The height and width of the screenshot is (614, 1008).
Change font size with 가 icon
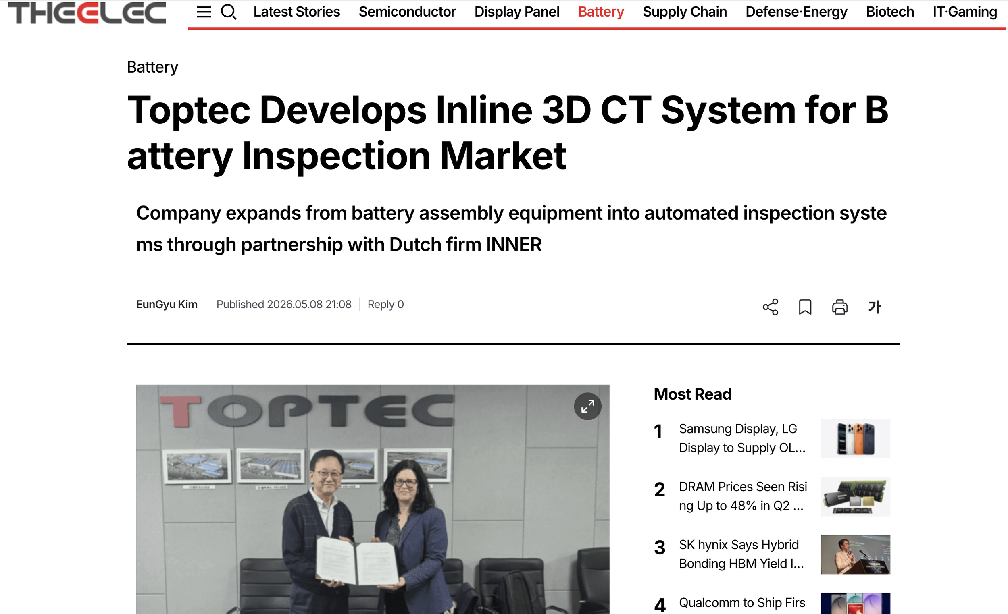874,307
